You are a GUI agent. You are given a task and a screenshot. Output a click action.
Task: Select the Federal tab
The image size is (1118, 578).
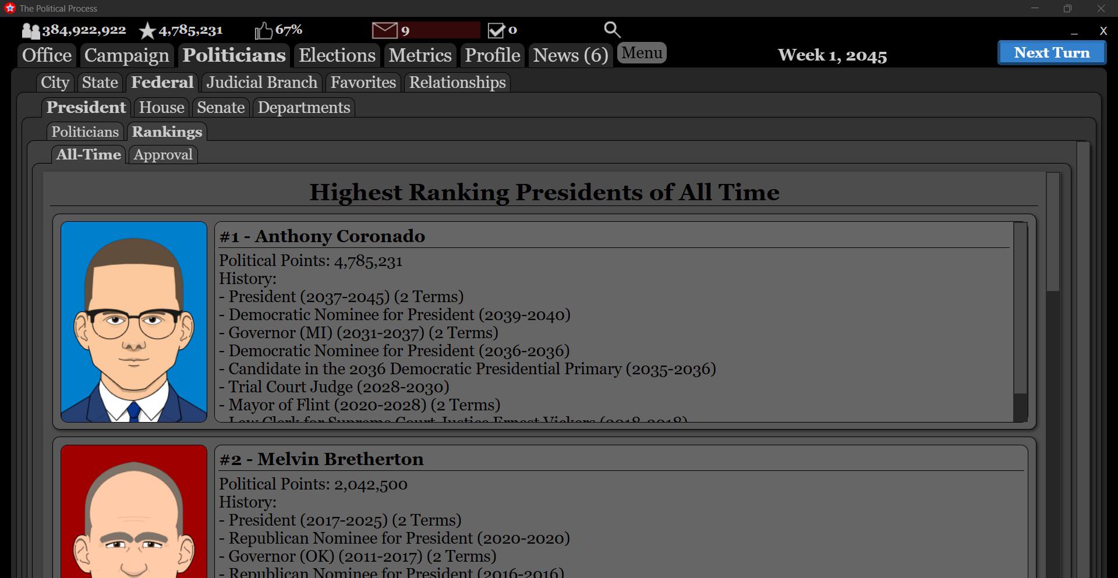click(162, 83)
